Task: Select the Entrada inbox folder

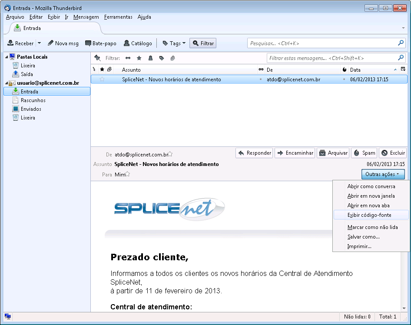Action: (x=47, y=92)
